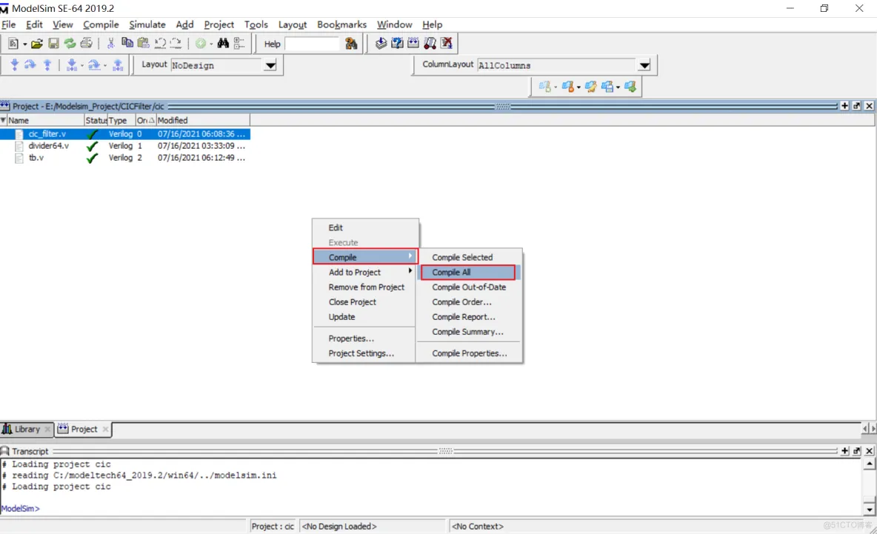
Task: Click the Paste clipboard icon
Action: (x=143, y=43)
